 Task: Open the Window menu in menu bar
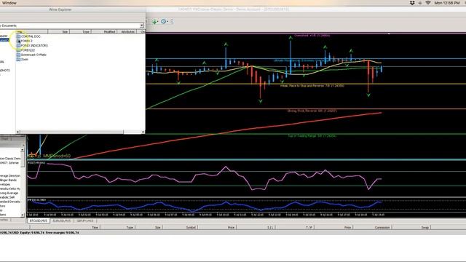point(9,3)
